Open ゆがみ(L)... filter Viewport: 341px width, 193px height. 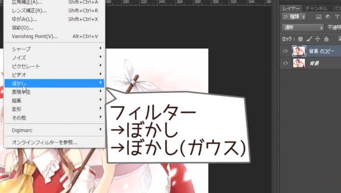55,19
